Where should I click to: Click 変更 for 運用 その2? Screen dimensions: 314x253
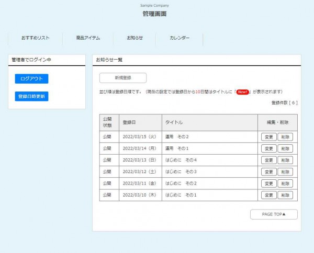pyautogui.click(x=268, y=137)
